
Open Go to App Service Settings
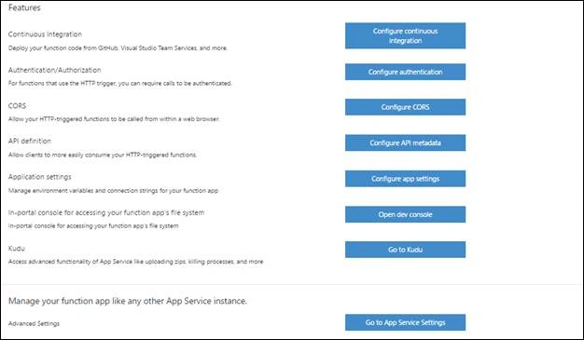pyautogui.click(x=405, y=322)
